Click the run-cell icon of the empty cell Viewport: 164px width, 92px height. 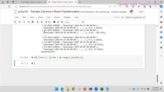pyautogui.click(x=32, y=63)
